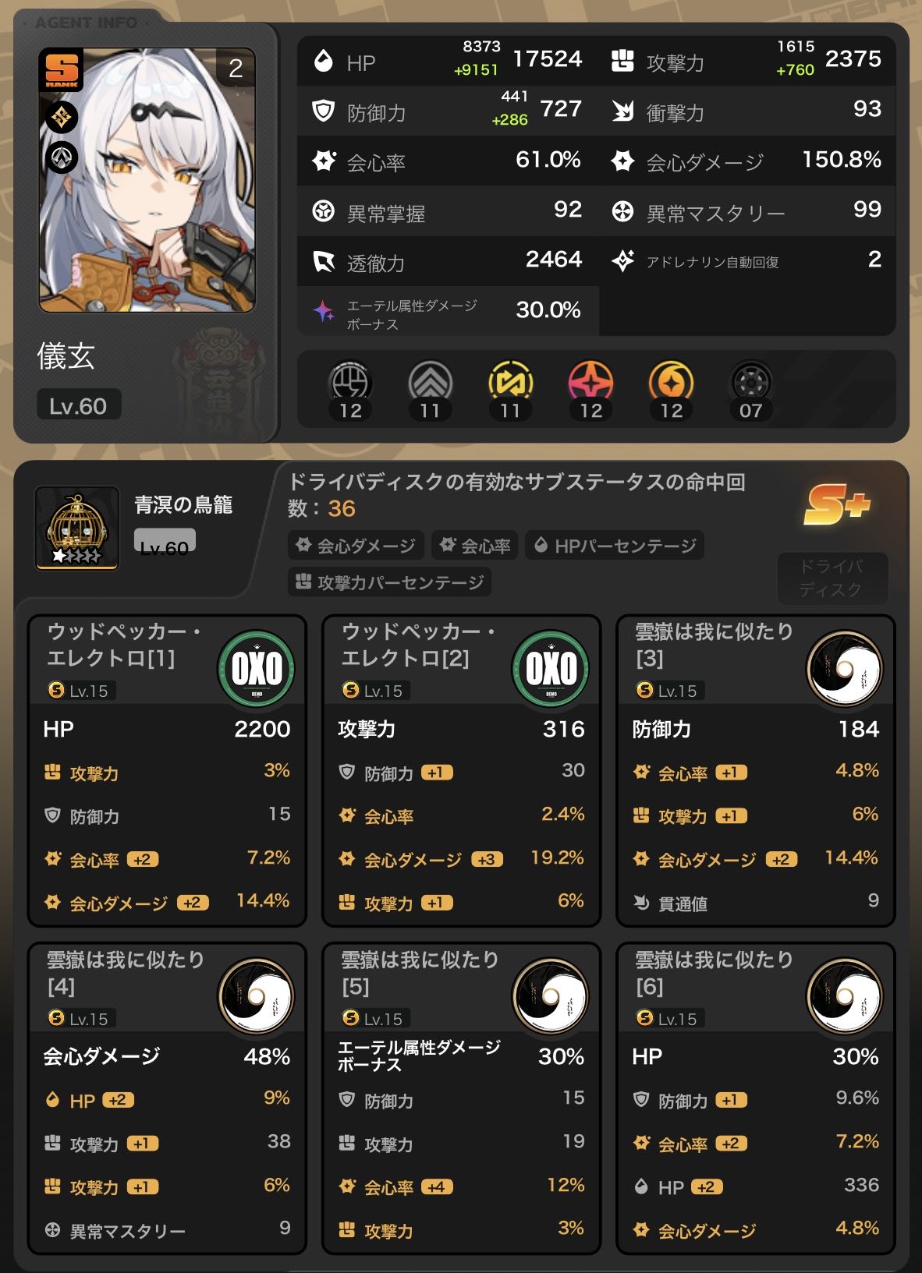Select the red special attack skill icon
Viewport: 922px width, 1273px height.
coord(590,384)
